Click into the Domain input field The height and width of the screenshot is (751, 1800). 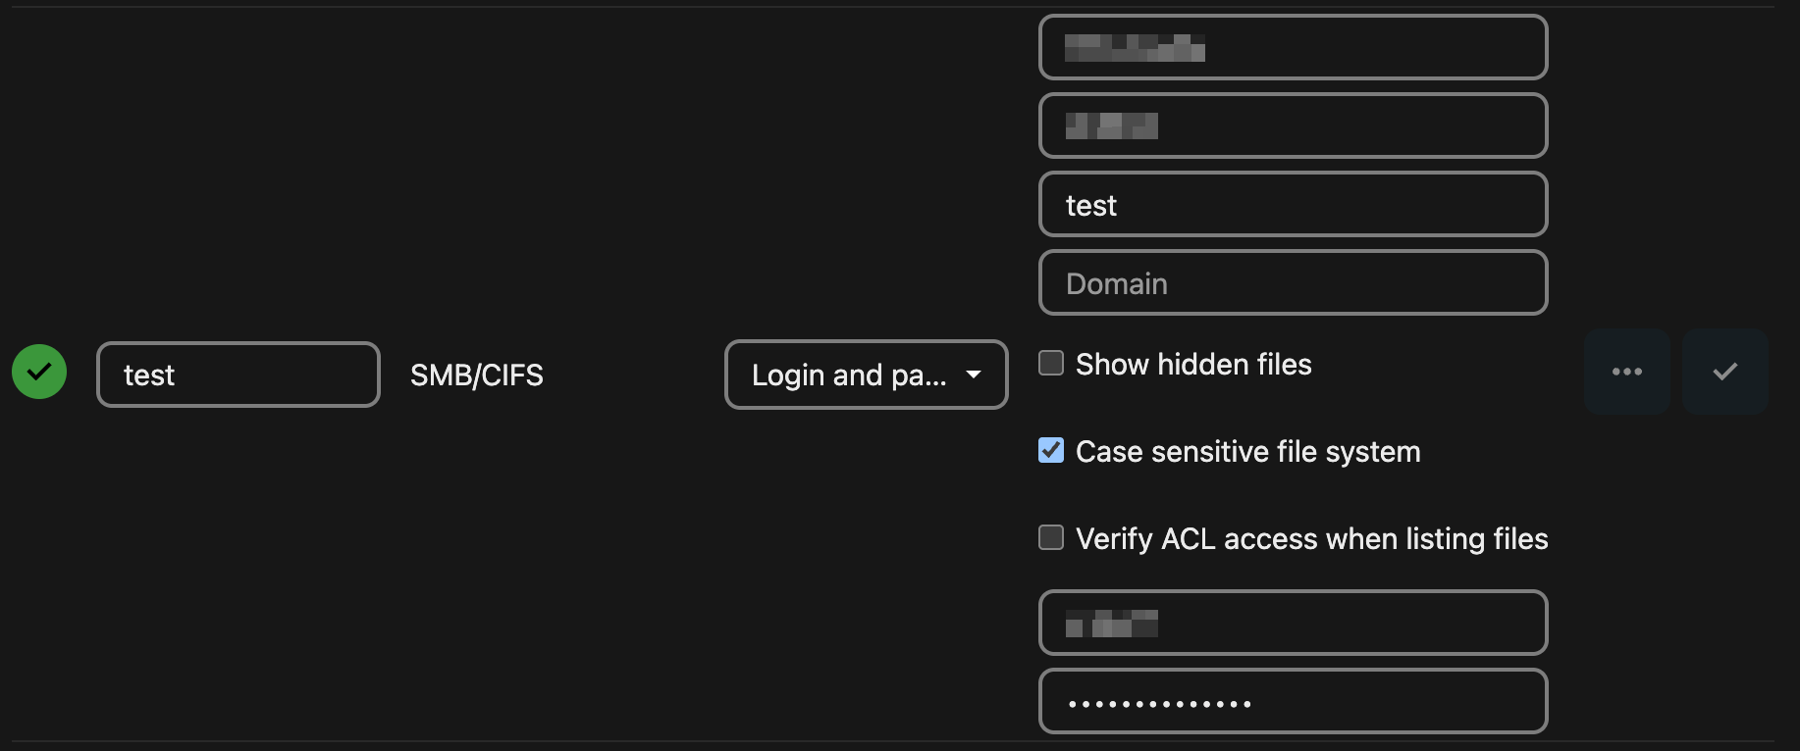(1293, 283)
